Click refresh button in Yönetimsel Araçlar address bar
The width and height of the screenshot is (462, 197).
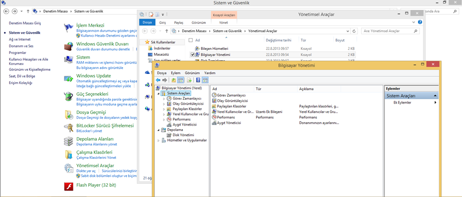[354, 31]
